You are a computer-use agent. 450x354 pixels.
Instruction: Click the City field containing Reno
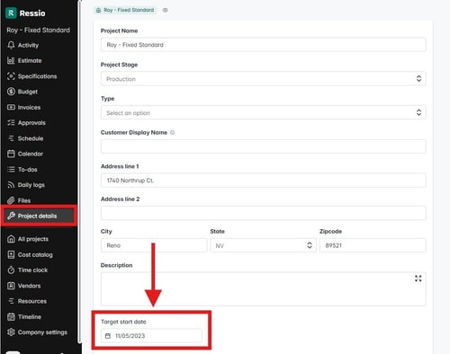154,245
